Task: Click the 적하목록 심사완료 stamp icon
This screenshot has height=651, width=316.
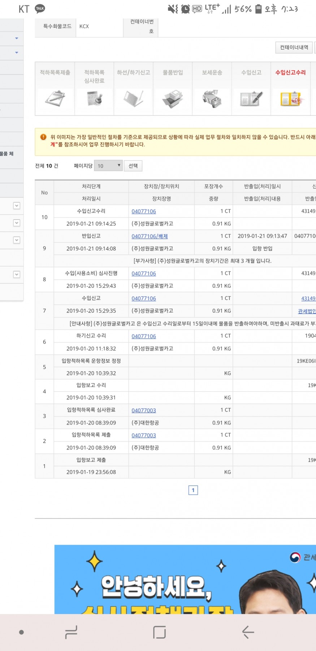Action: (x=94, y=98)
